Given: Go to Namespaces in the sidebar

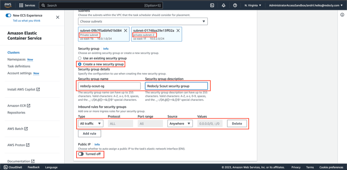Looking at the screenshot, I should 17,60.
